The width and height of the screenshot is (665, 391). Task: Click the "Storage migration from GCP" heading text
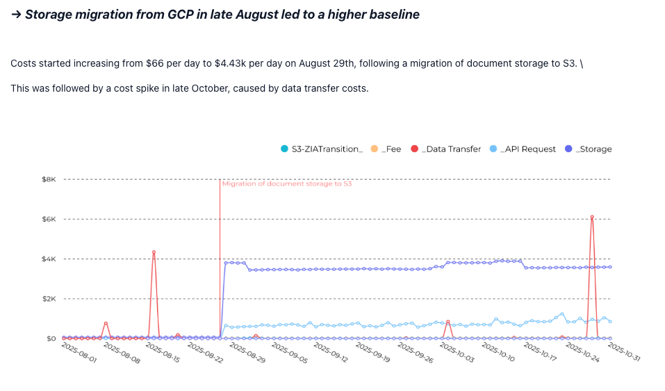point(222,15)
